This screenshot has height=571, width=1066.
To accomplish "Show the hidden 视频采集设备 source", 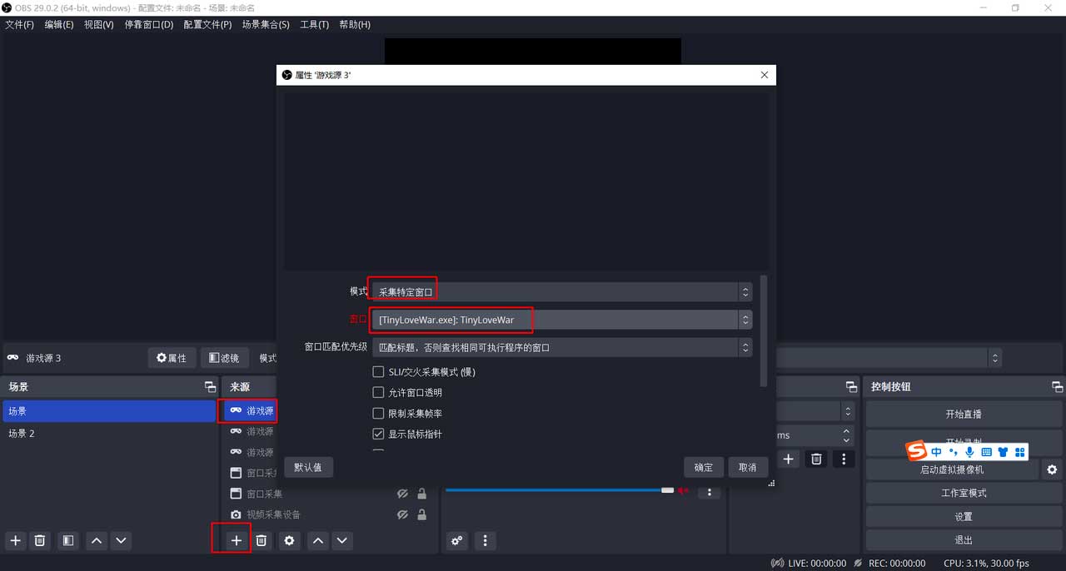I will coord(402,515).
